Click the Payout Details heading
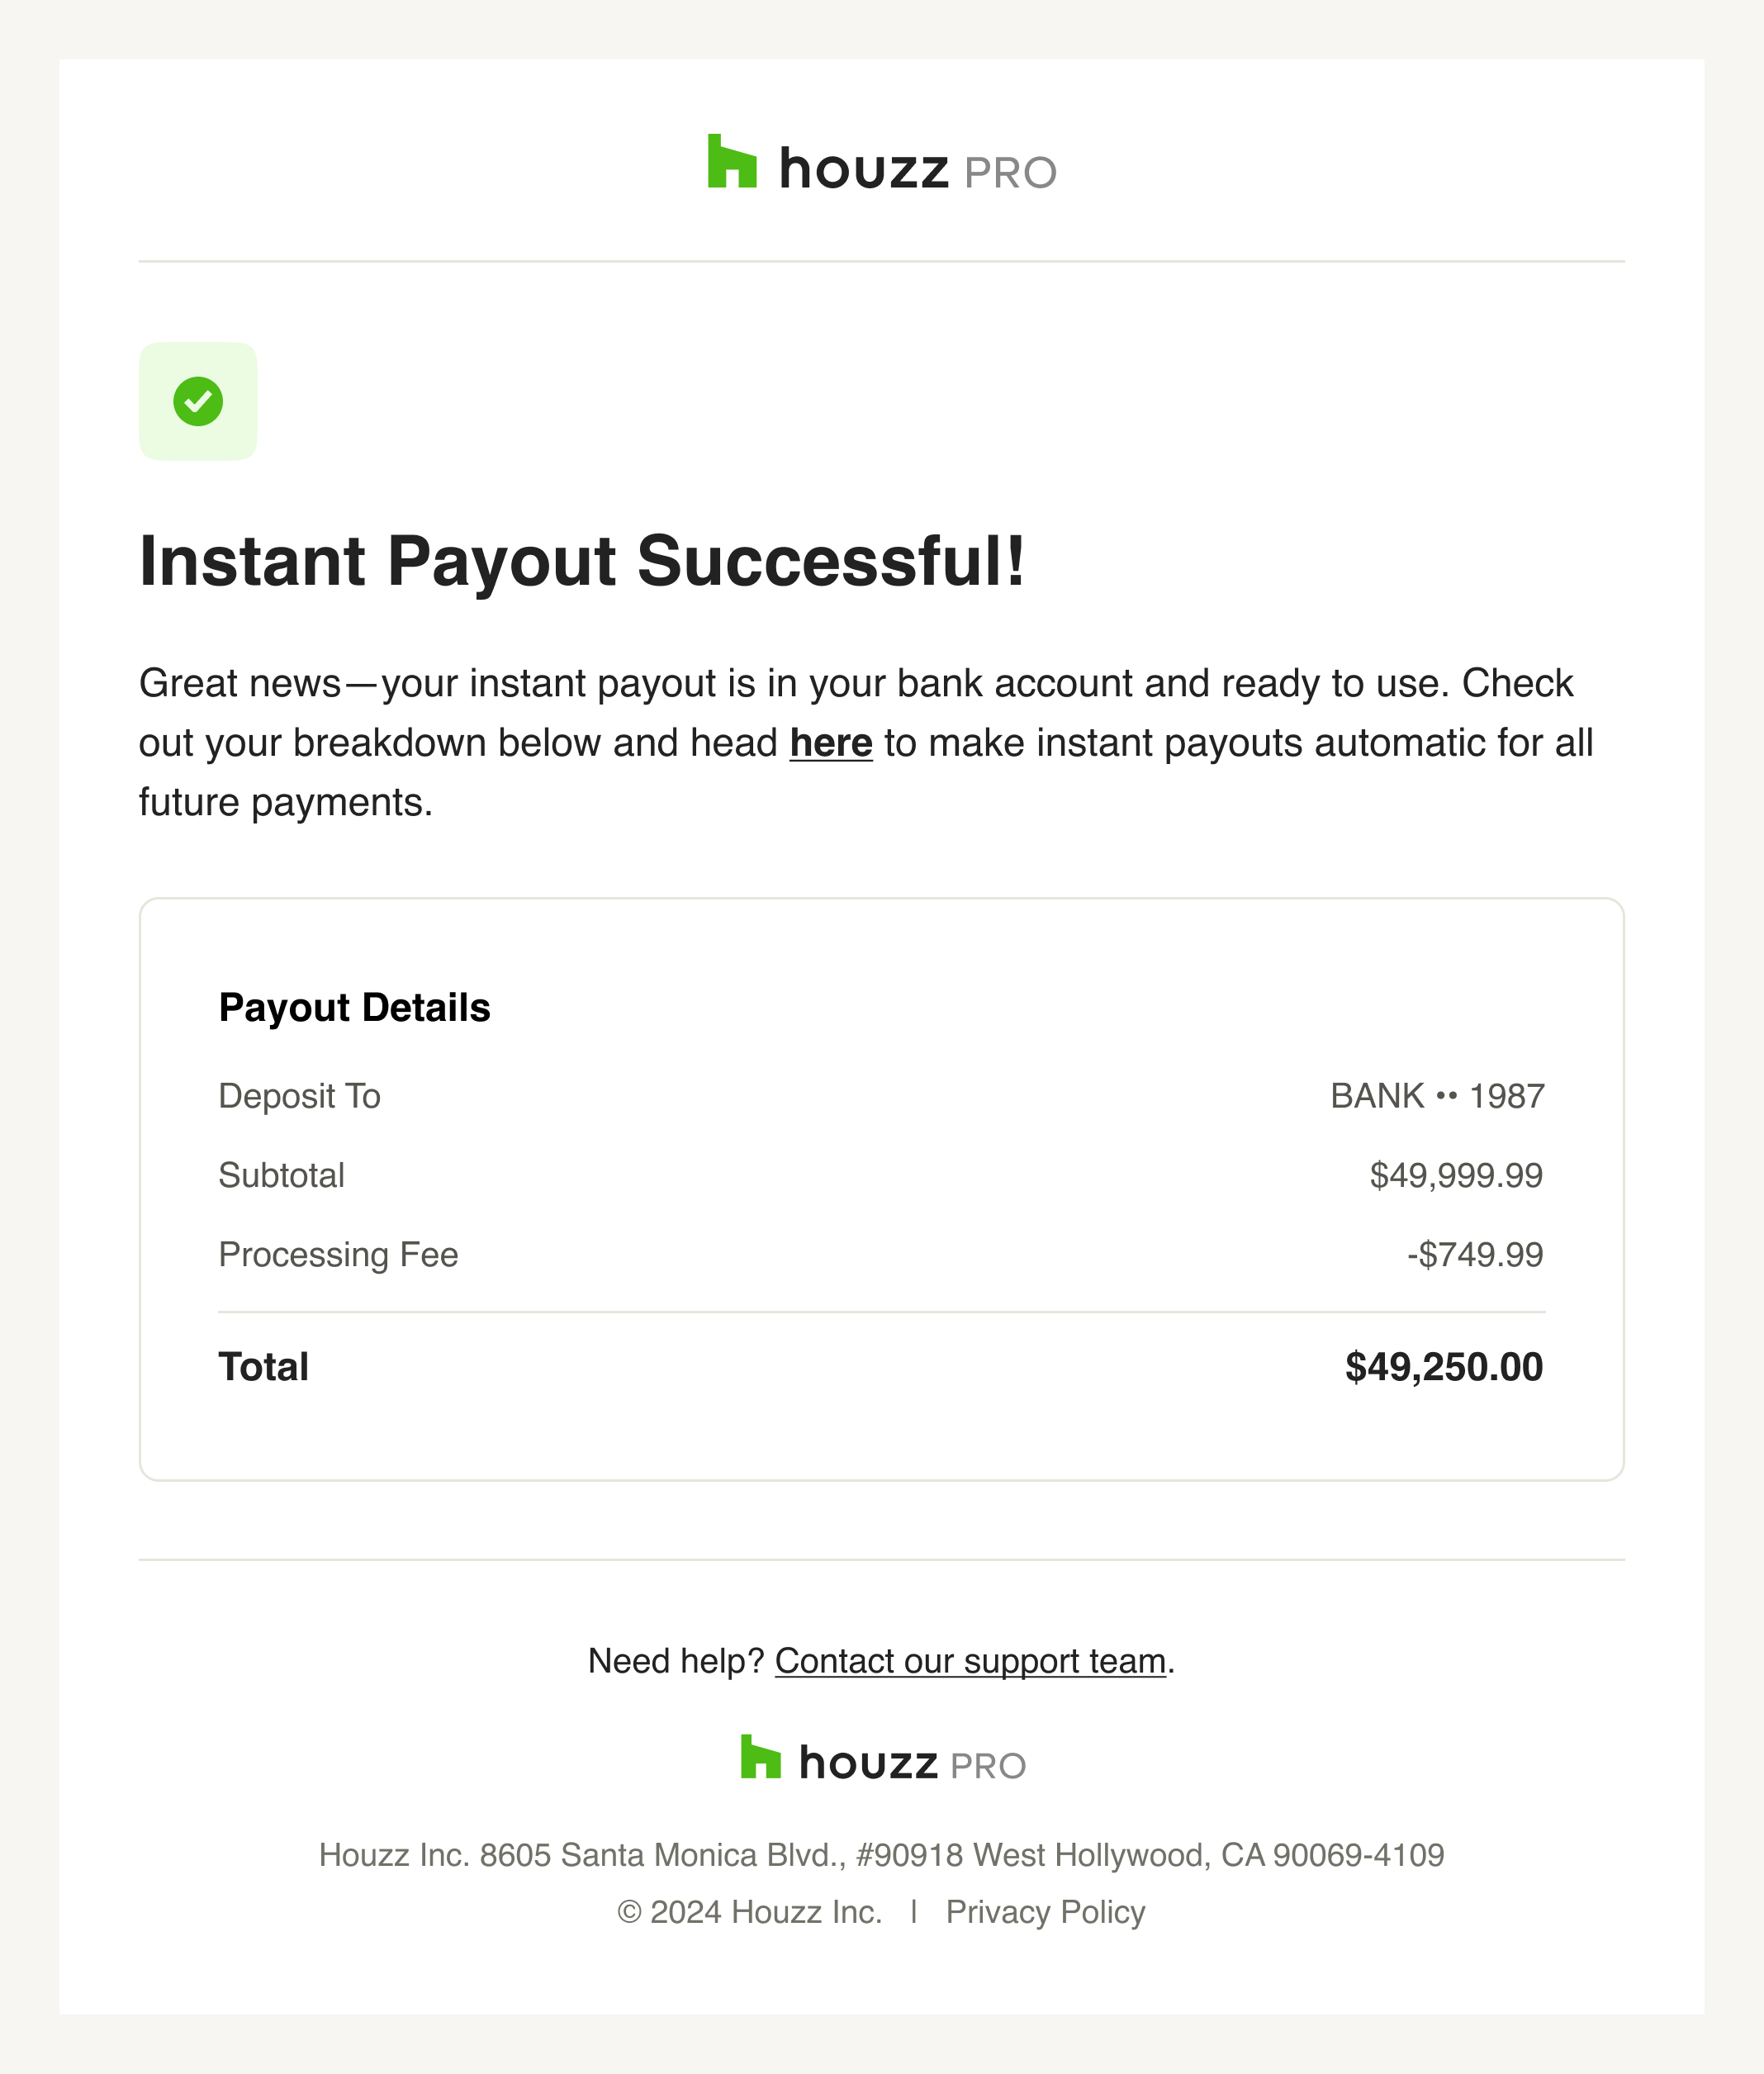The image size is (1764, 2074). coord(354,1007)
